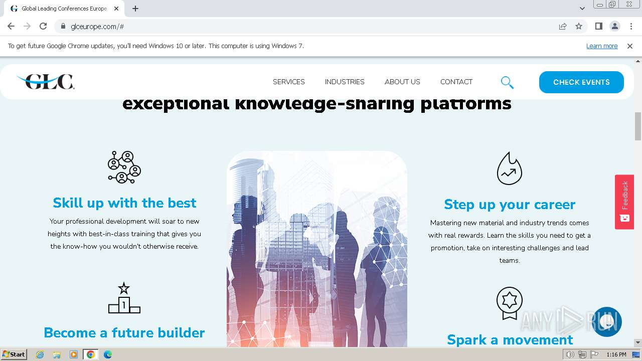Open Microsoft Edge from taskbar
Image resolution: width=642 pixels, height=361 pixels.
point(108,354)
